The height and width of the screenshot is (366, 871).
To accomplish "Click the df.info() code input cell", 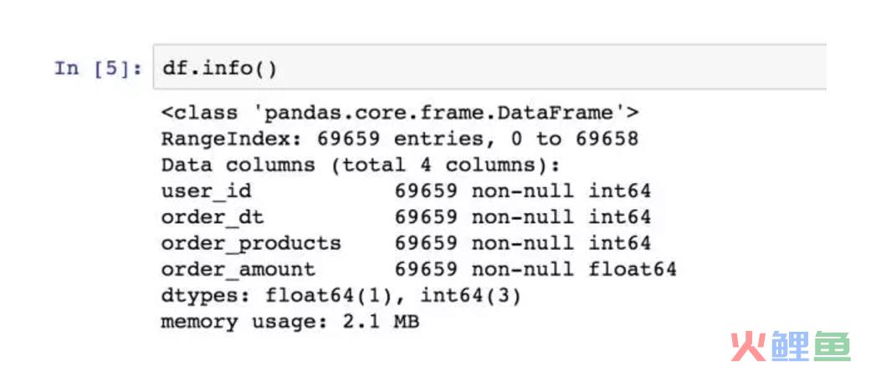I will 489,67.
